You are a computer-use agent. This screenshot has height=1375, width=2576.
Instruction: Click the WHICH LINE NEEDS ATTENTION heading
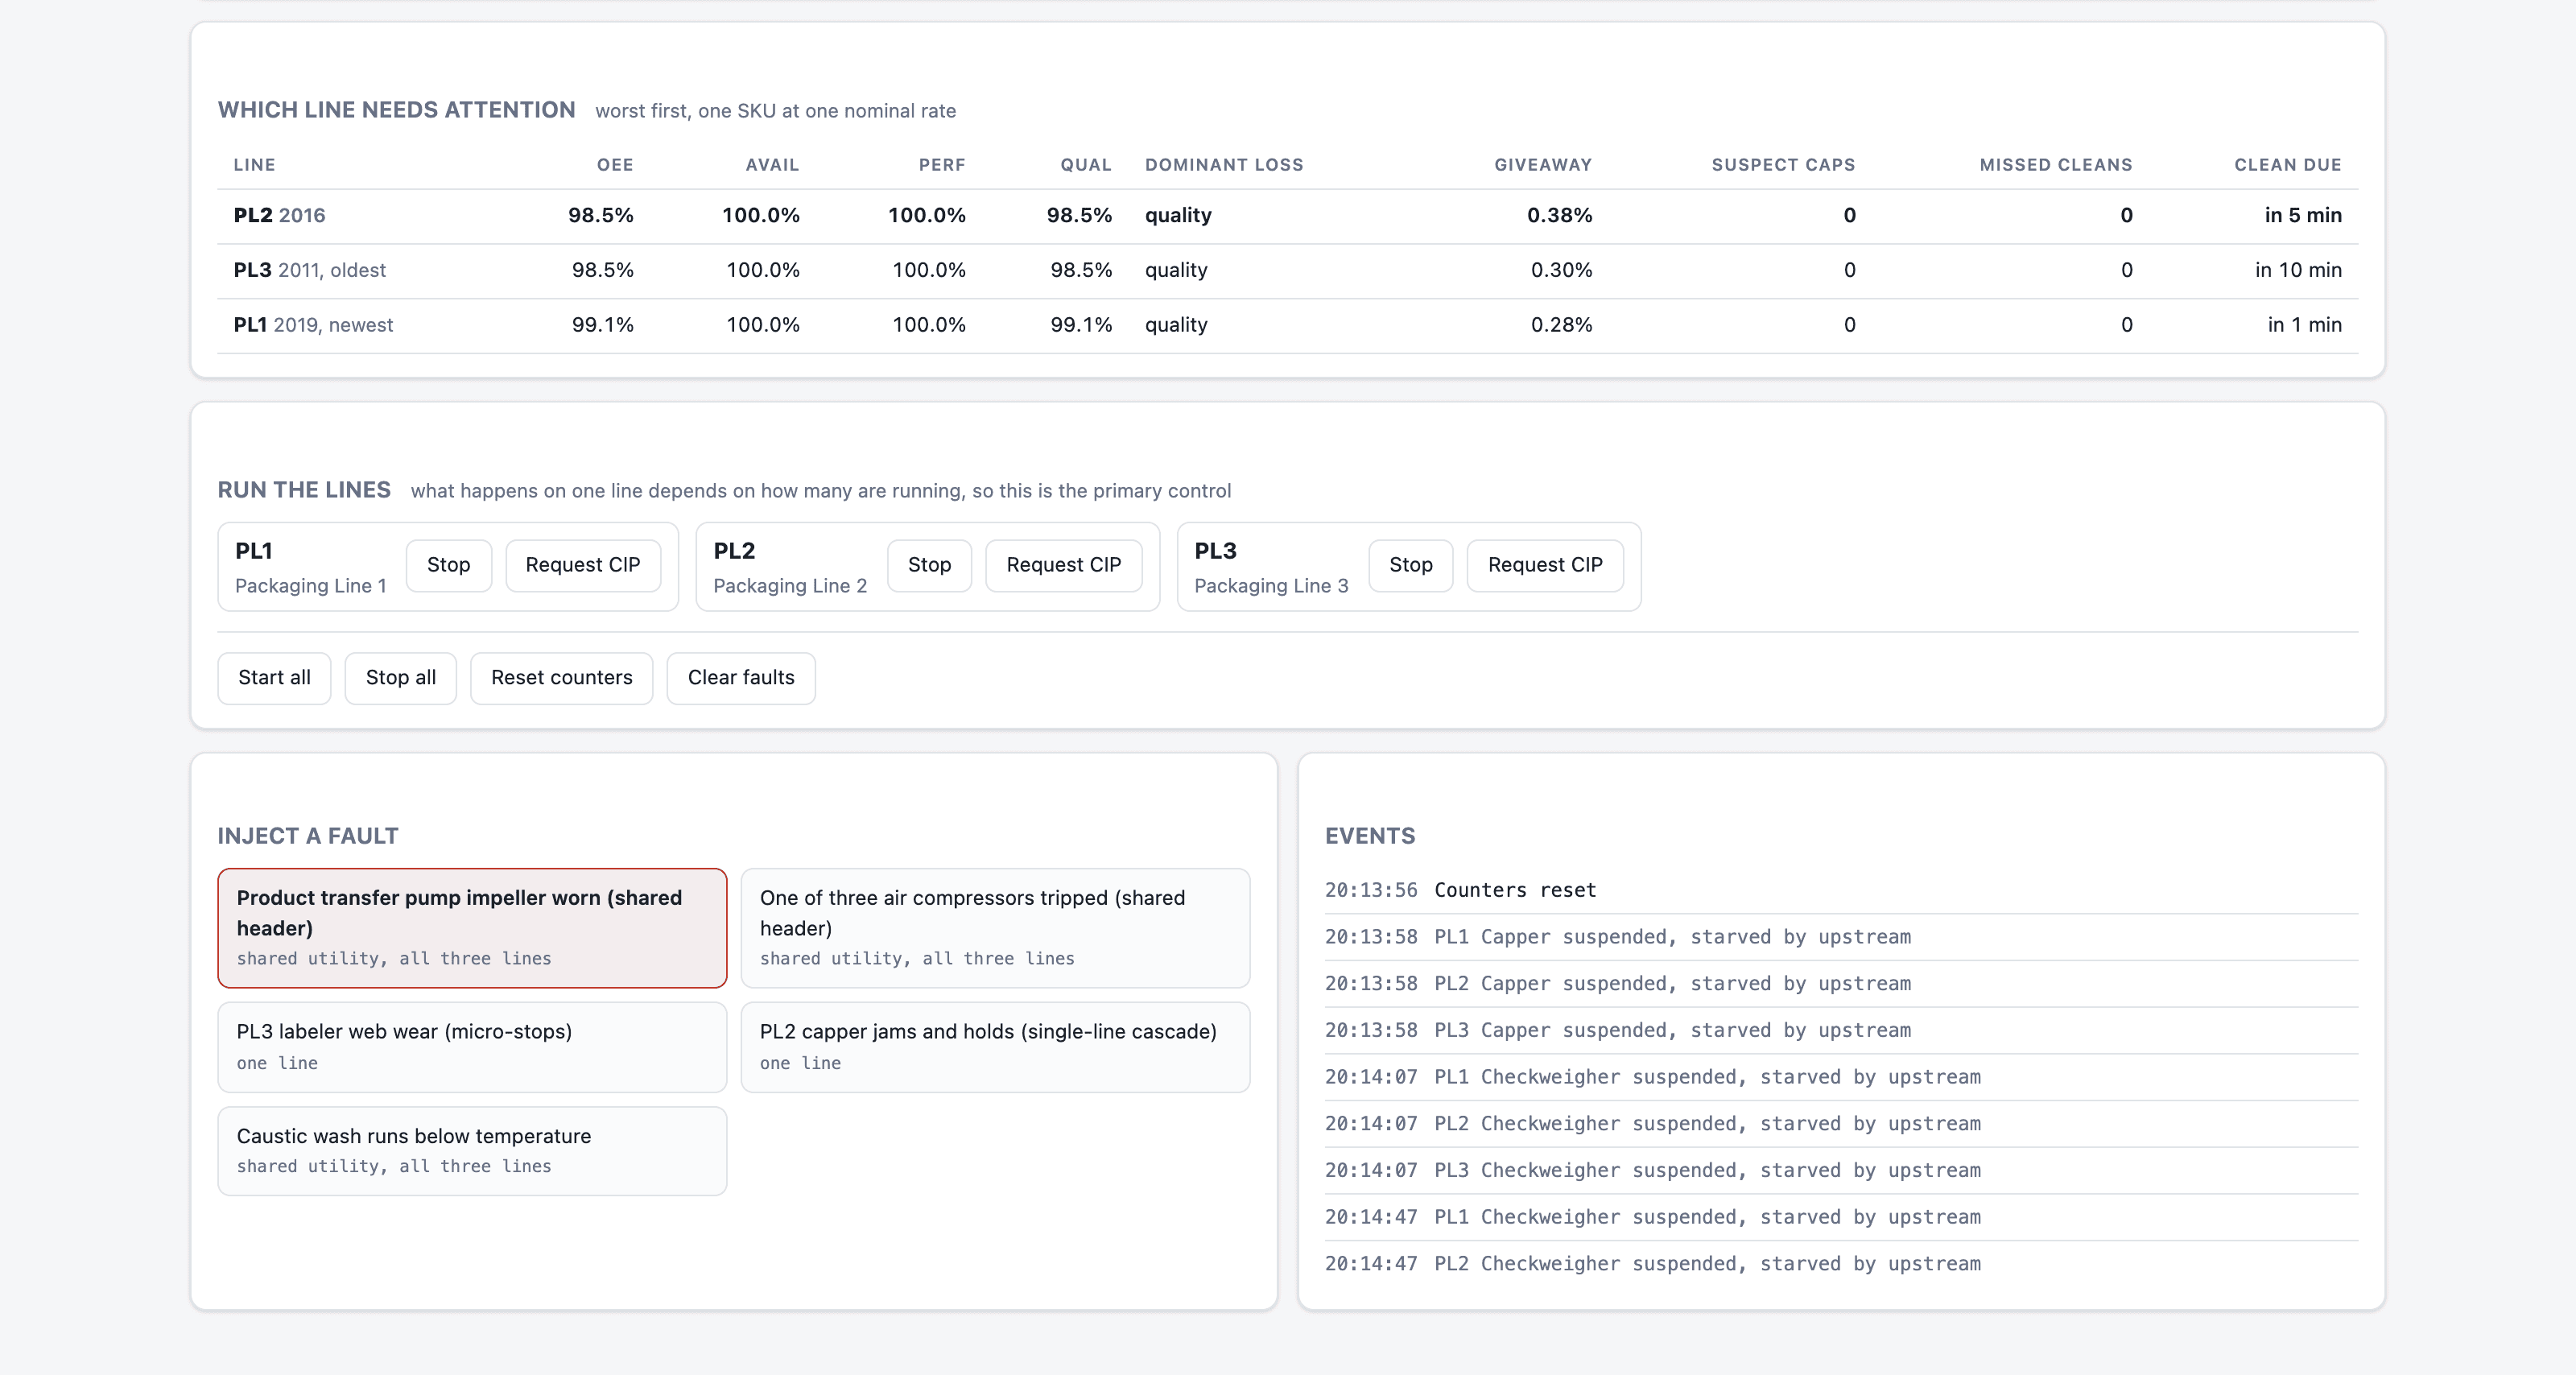(396, 110)
